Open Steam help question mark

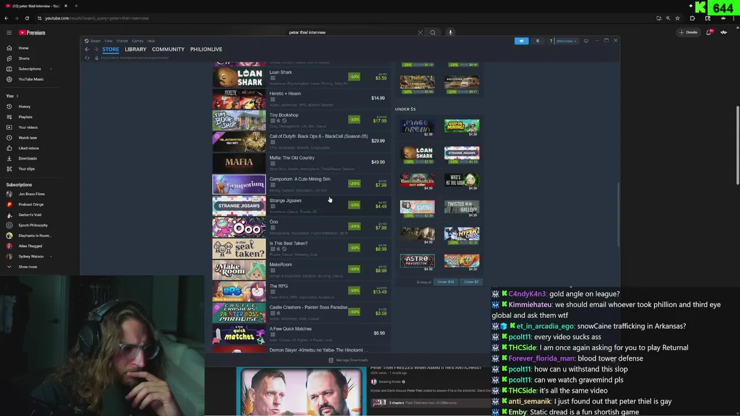551,41
